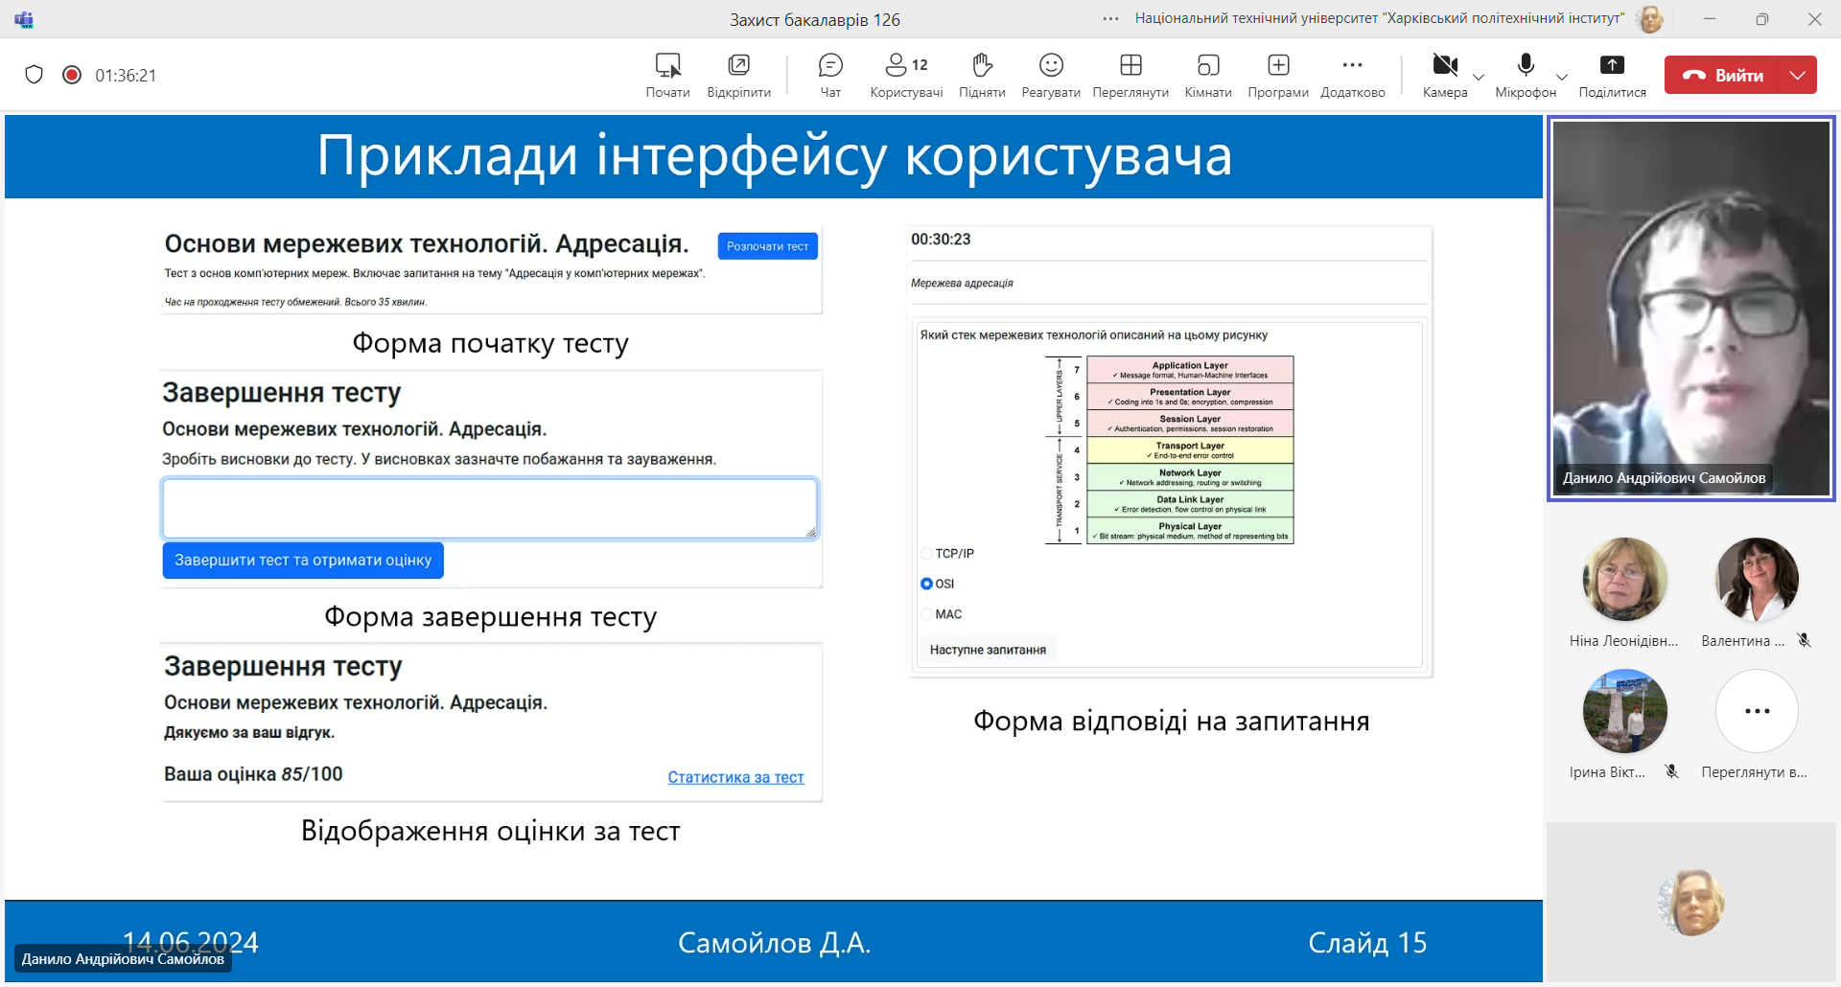Image resolution: width=1841 pixels, height=987 pixels.
Task: Click Ніна Леонідівна's participant avatar
Action: (1623, 580)
